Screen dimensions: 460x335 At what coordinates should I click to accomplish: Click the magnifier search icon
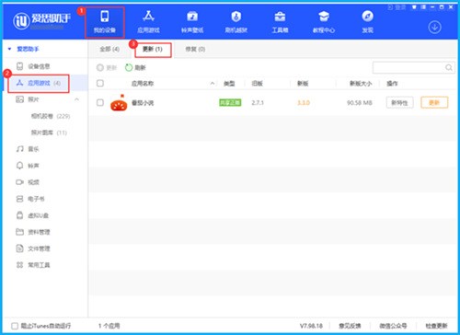(449, 67)
